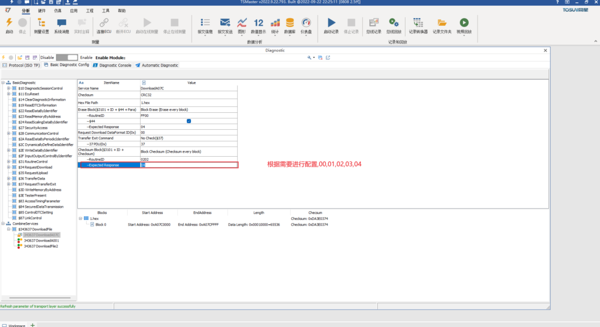Open the 数据库 database tool
Screen dimensions: 600x327
point(289,25)
